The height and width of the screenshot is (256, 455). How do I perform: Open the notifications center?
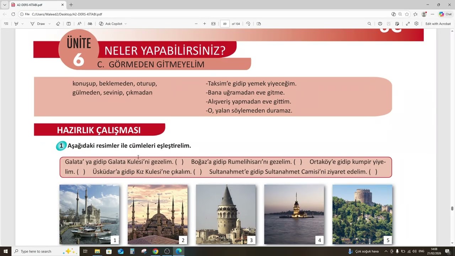pos(448,251)
